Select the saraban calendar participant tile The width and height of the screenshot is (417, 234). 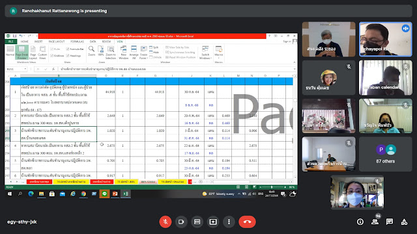(386, 78)
